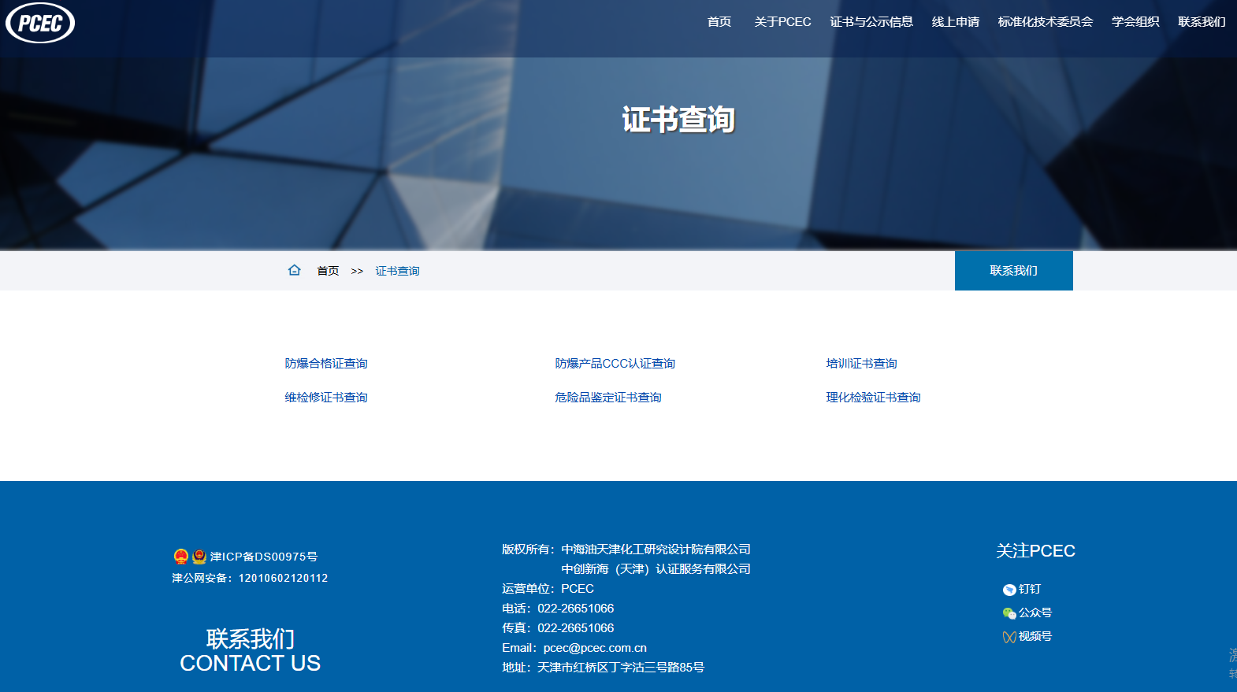Click the 津ICP备DS00975号 record link
This screenshot has height=692, width=1237.
point(263,557)
